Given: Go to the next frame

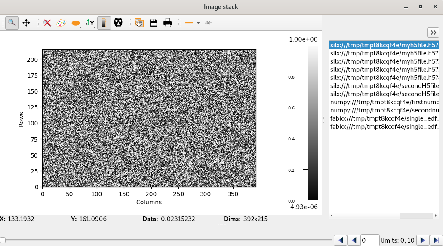Looking at the screenshot, I should (423, 240).
